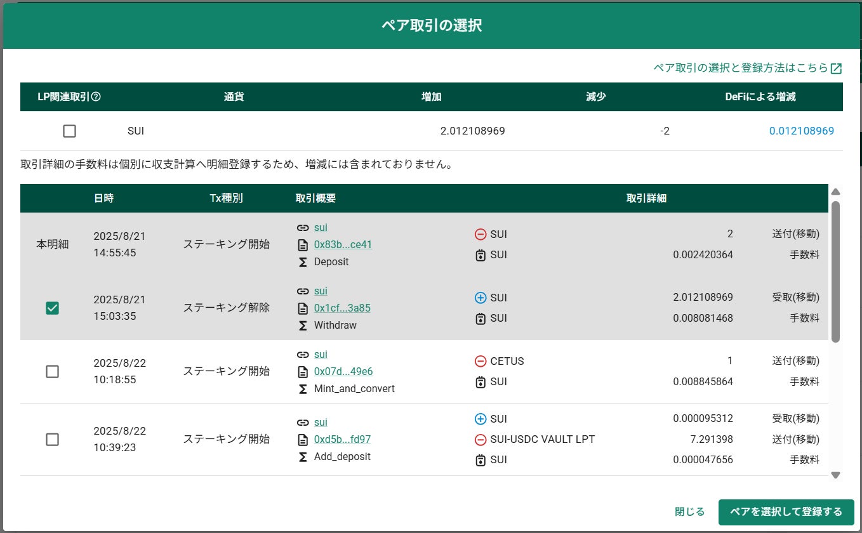Click the transaction list scrollbar thumb

pyautogui.click(x=835, y=272)
